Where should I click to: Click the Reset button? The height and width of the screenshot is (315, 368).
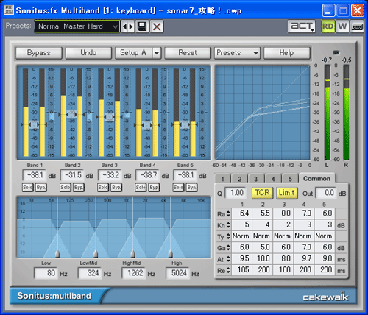point(188,53)
